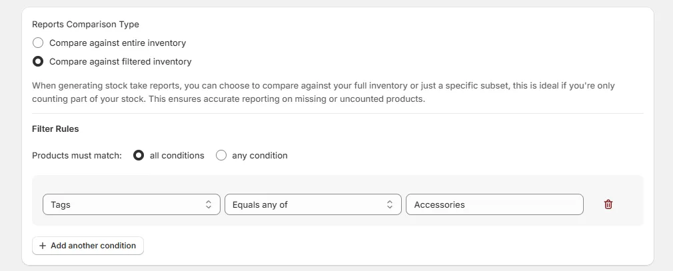The width and height of the screenshot is (673, 271).
Task: Choose the any condition radio button
Action: click(x=221, y=155)
